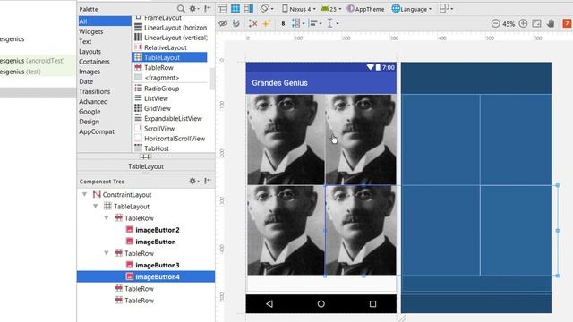This screenshot has width=573, height=322.
Task: Pick ScrollView from the palette
Action: tap(170, 129)
